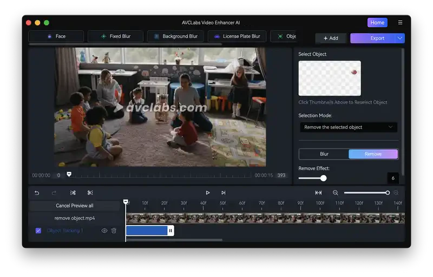
Task: Click the Remove Effect value field
Action: click(393, 178)
